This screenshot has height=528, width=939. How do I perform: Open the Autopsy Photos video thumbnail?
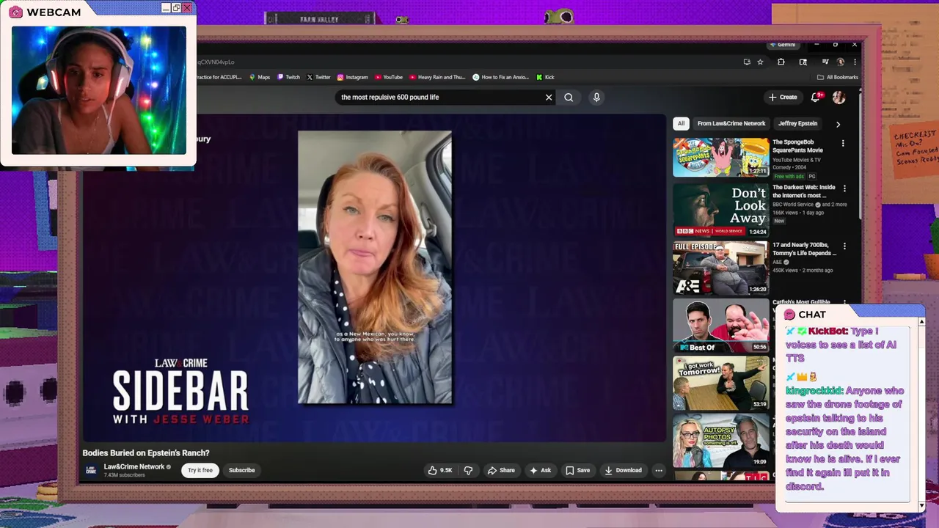(x=720, y=441)
